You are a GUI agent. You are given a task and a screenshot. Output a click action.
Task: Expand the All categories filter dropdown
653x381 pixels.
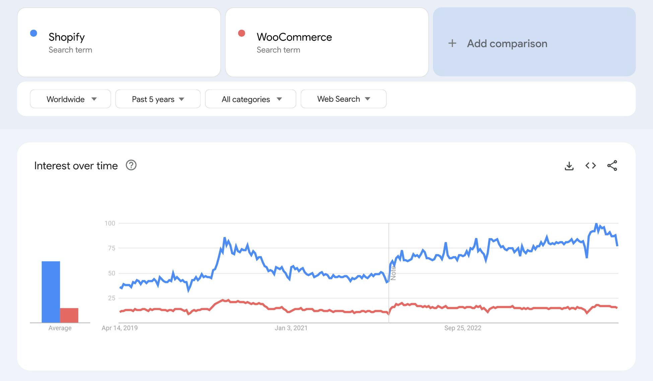pos(251,99)
